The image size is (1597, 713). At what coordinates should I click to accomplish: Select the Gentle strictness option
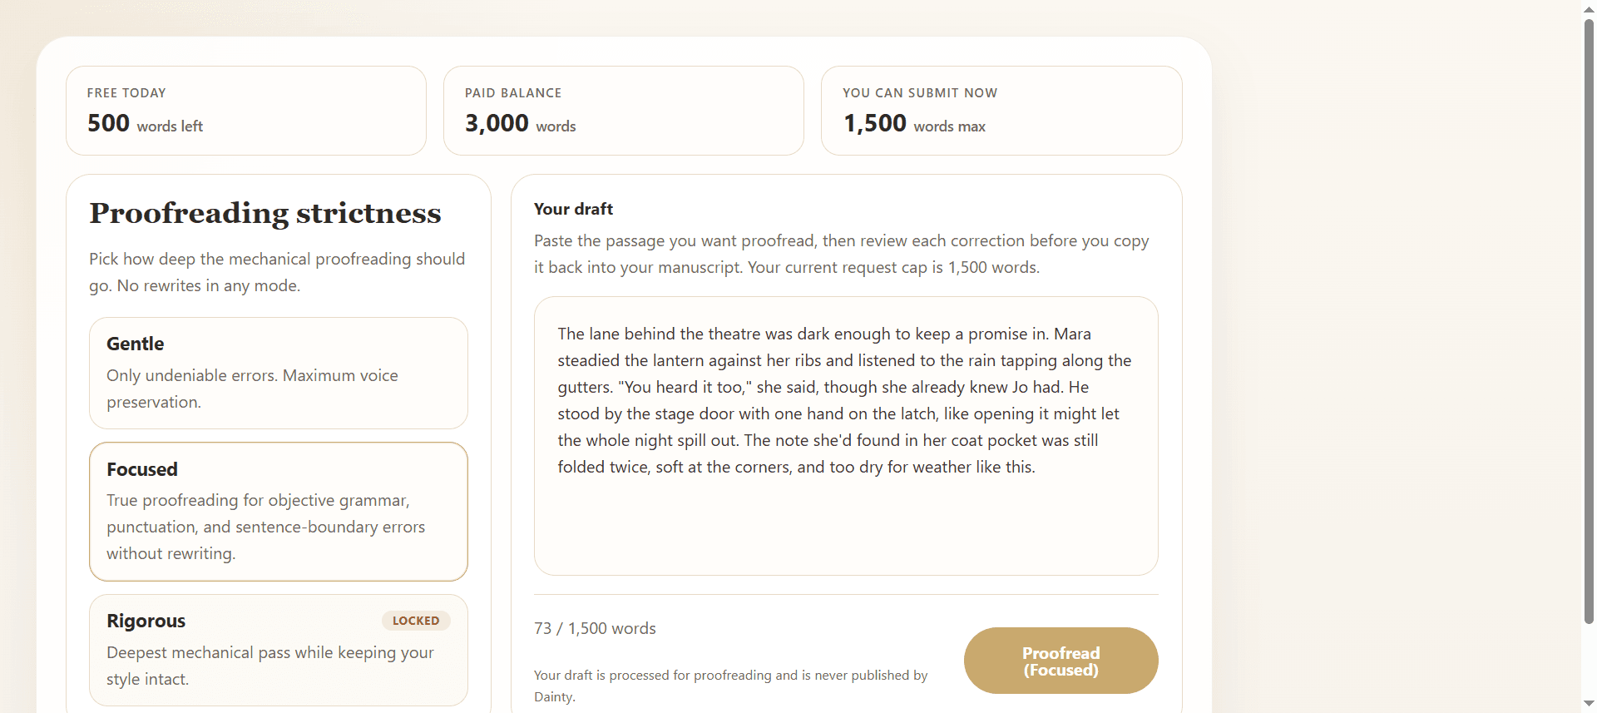(x=278, y=373)
